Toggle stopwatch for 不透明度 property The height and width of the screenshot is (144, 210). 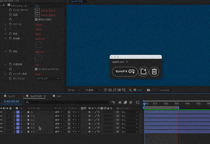(10, 64)
